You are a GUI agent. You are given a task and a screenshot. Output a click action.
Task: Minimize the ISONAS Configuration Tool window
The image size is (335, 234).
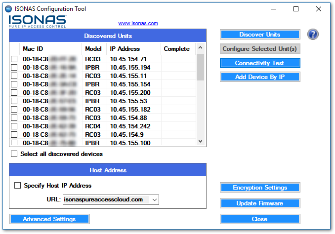point(274,9)
